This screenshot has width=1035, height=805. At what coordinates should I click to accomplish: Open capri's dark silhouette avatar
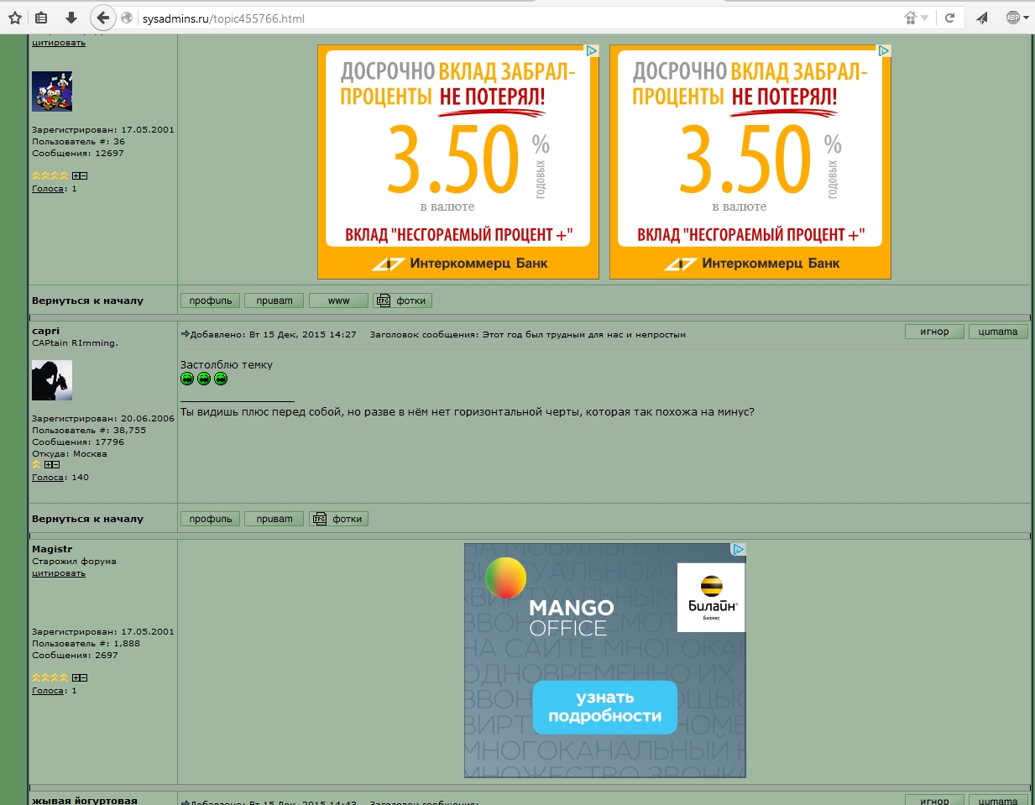pos(52,380)
